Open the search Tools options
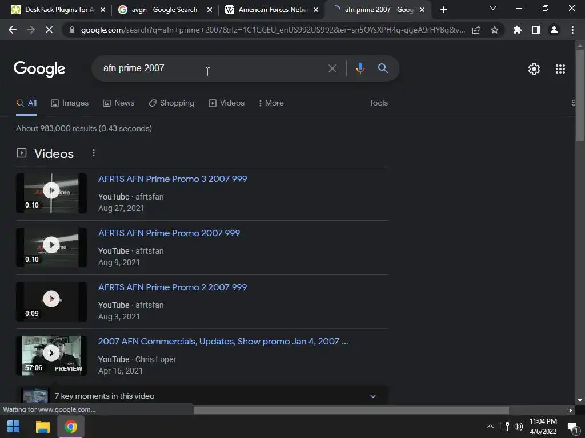Image resolution: width=585 pixels, height=438 pixels. 378,103
